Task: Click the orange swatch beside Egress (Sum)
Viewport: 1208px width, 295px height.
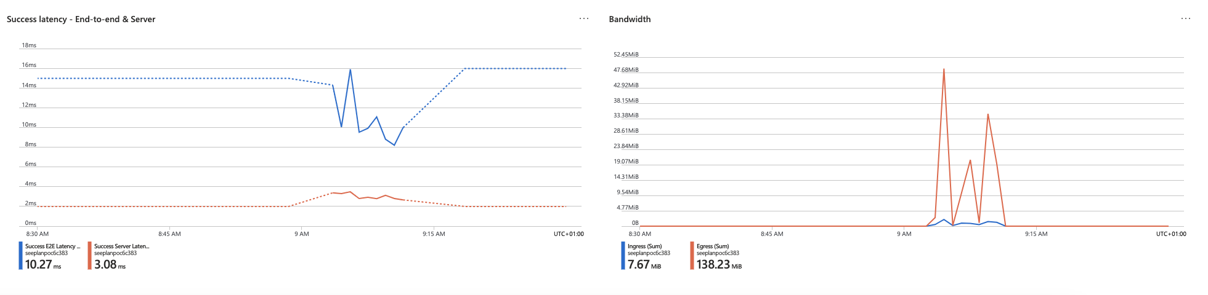Action: [692, 256]
